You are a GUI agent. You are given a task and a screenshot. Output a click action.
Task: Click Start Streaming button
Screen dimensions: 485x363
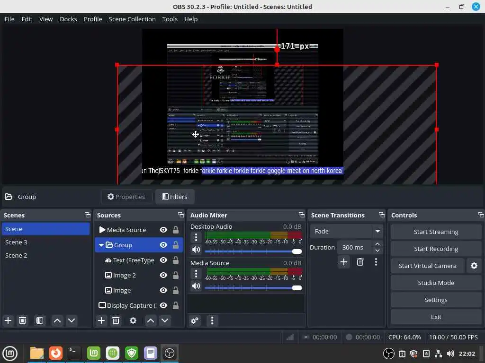point(436,232)
